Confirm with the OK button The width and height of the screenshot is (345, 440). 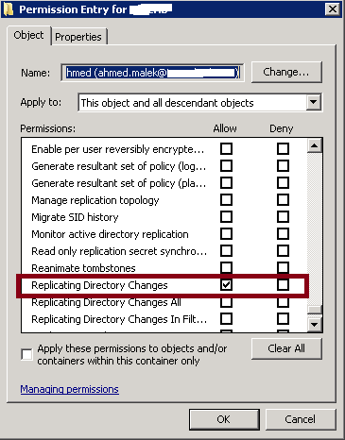point(224,419)
